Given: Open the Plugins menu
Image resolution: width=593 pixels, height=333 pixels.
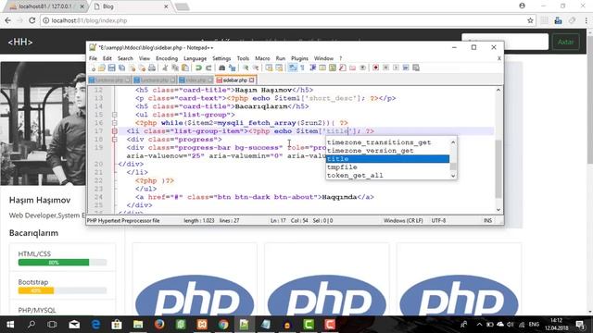Looking at the screenshot, I should (299, 58).
